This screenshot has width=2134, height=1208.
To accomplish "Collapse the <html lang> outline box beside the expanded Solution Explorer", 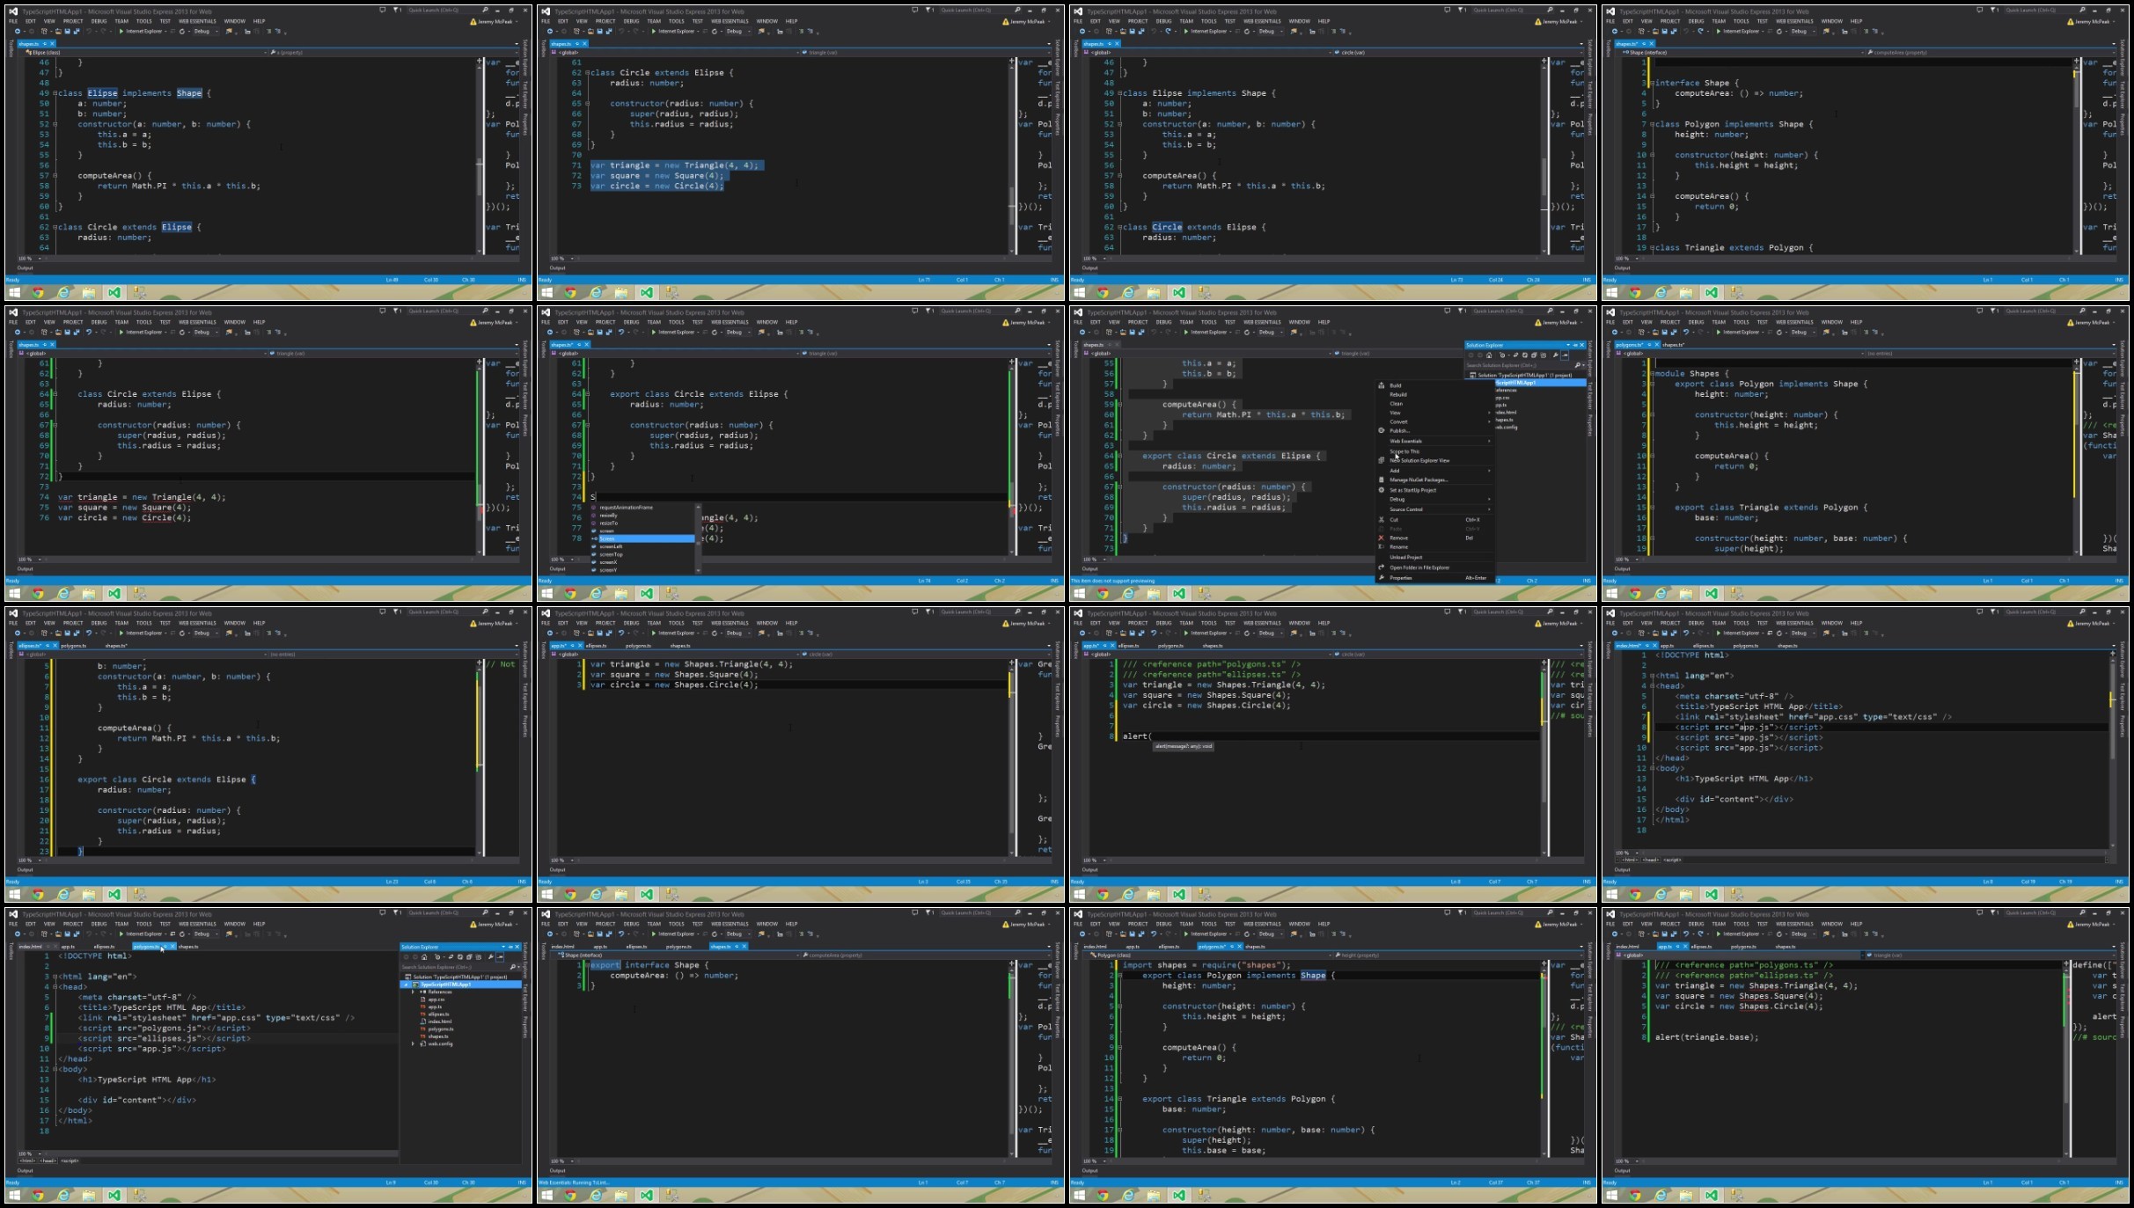I will tap(55, 977).
